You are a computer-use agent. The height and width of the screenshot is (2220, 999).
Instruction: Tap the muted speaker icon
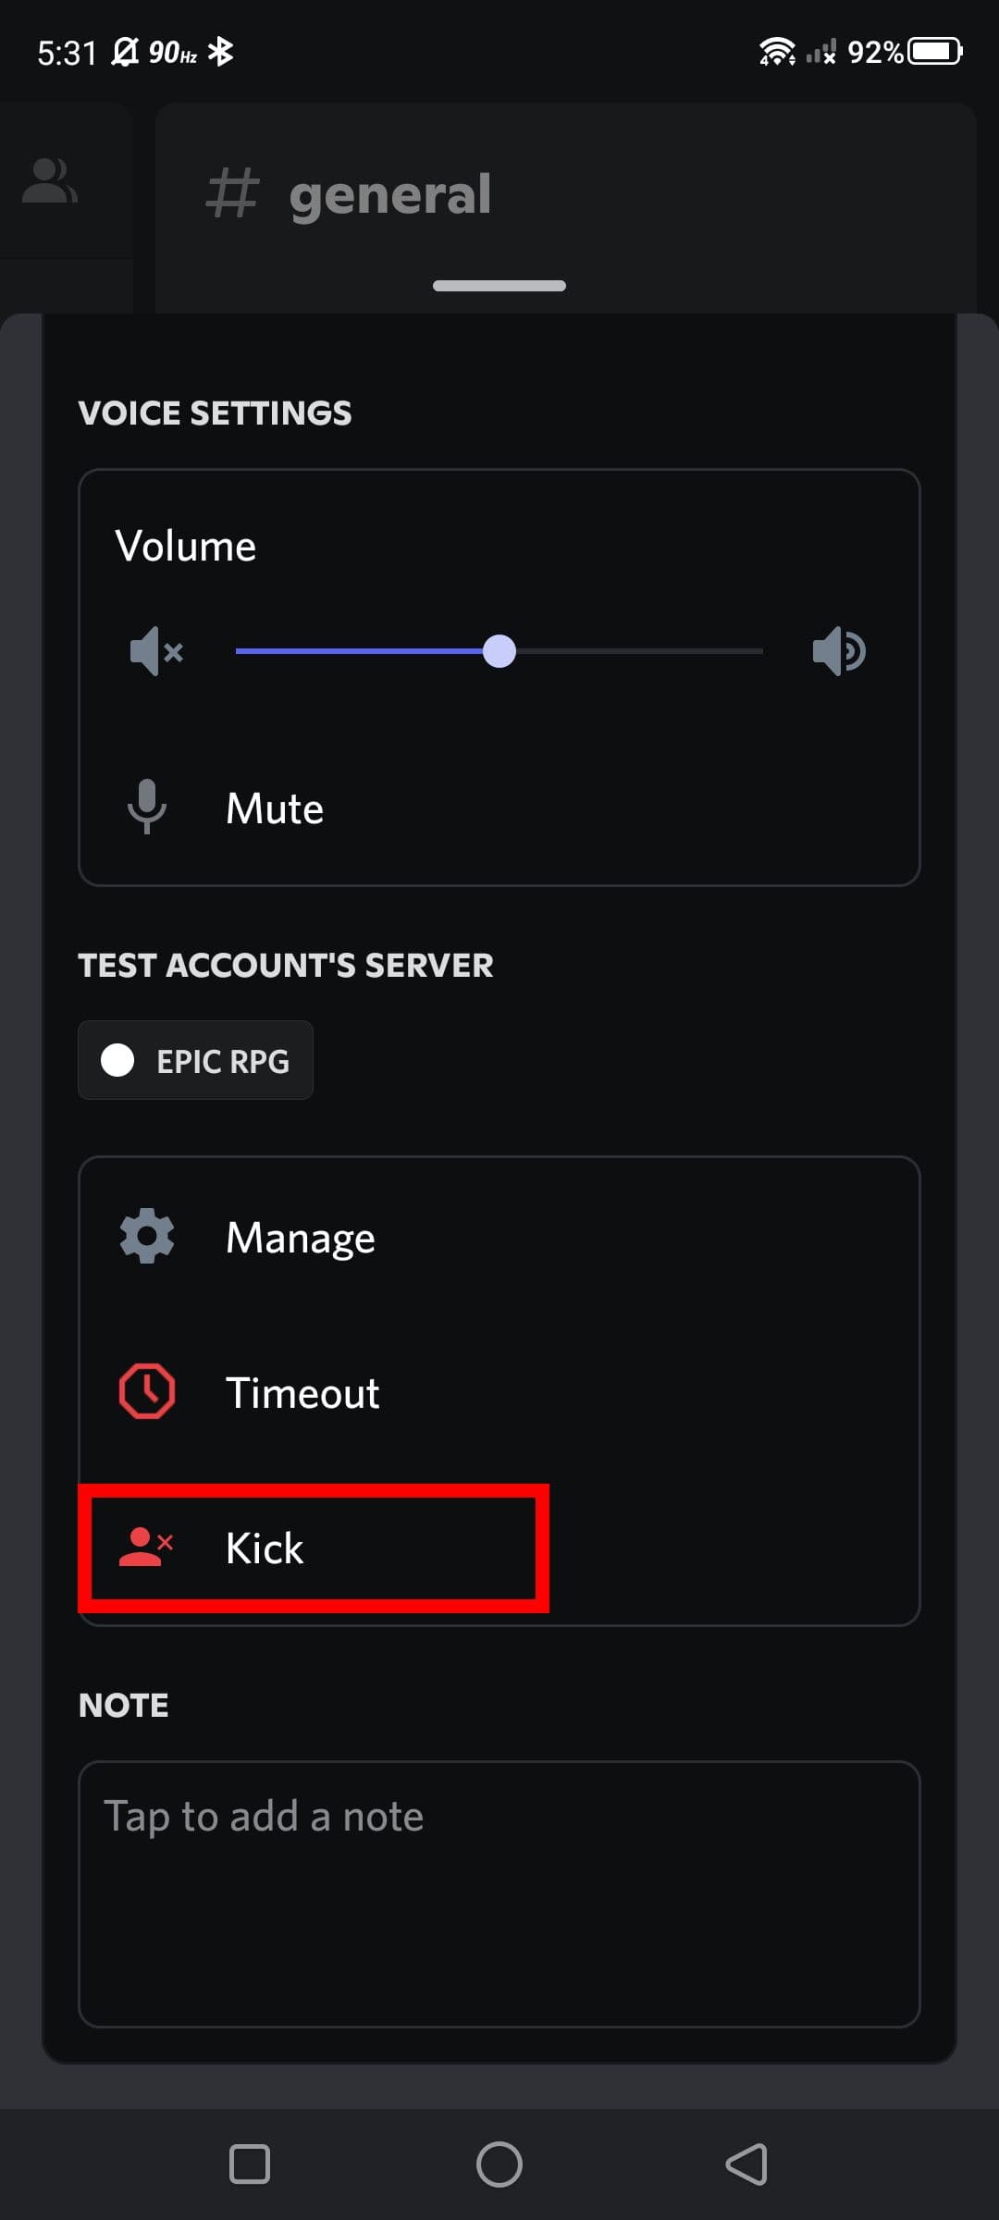pos(156,651)
